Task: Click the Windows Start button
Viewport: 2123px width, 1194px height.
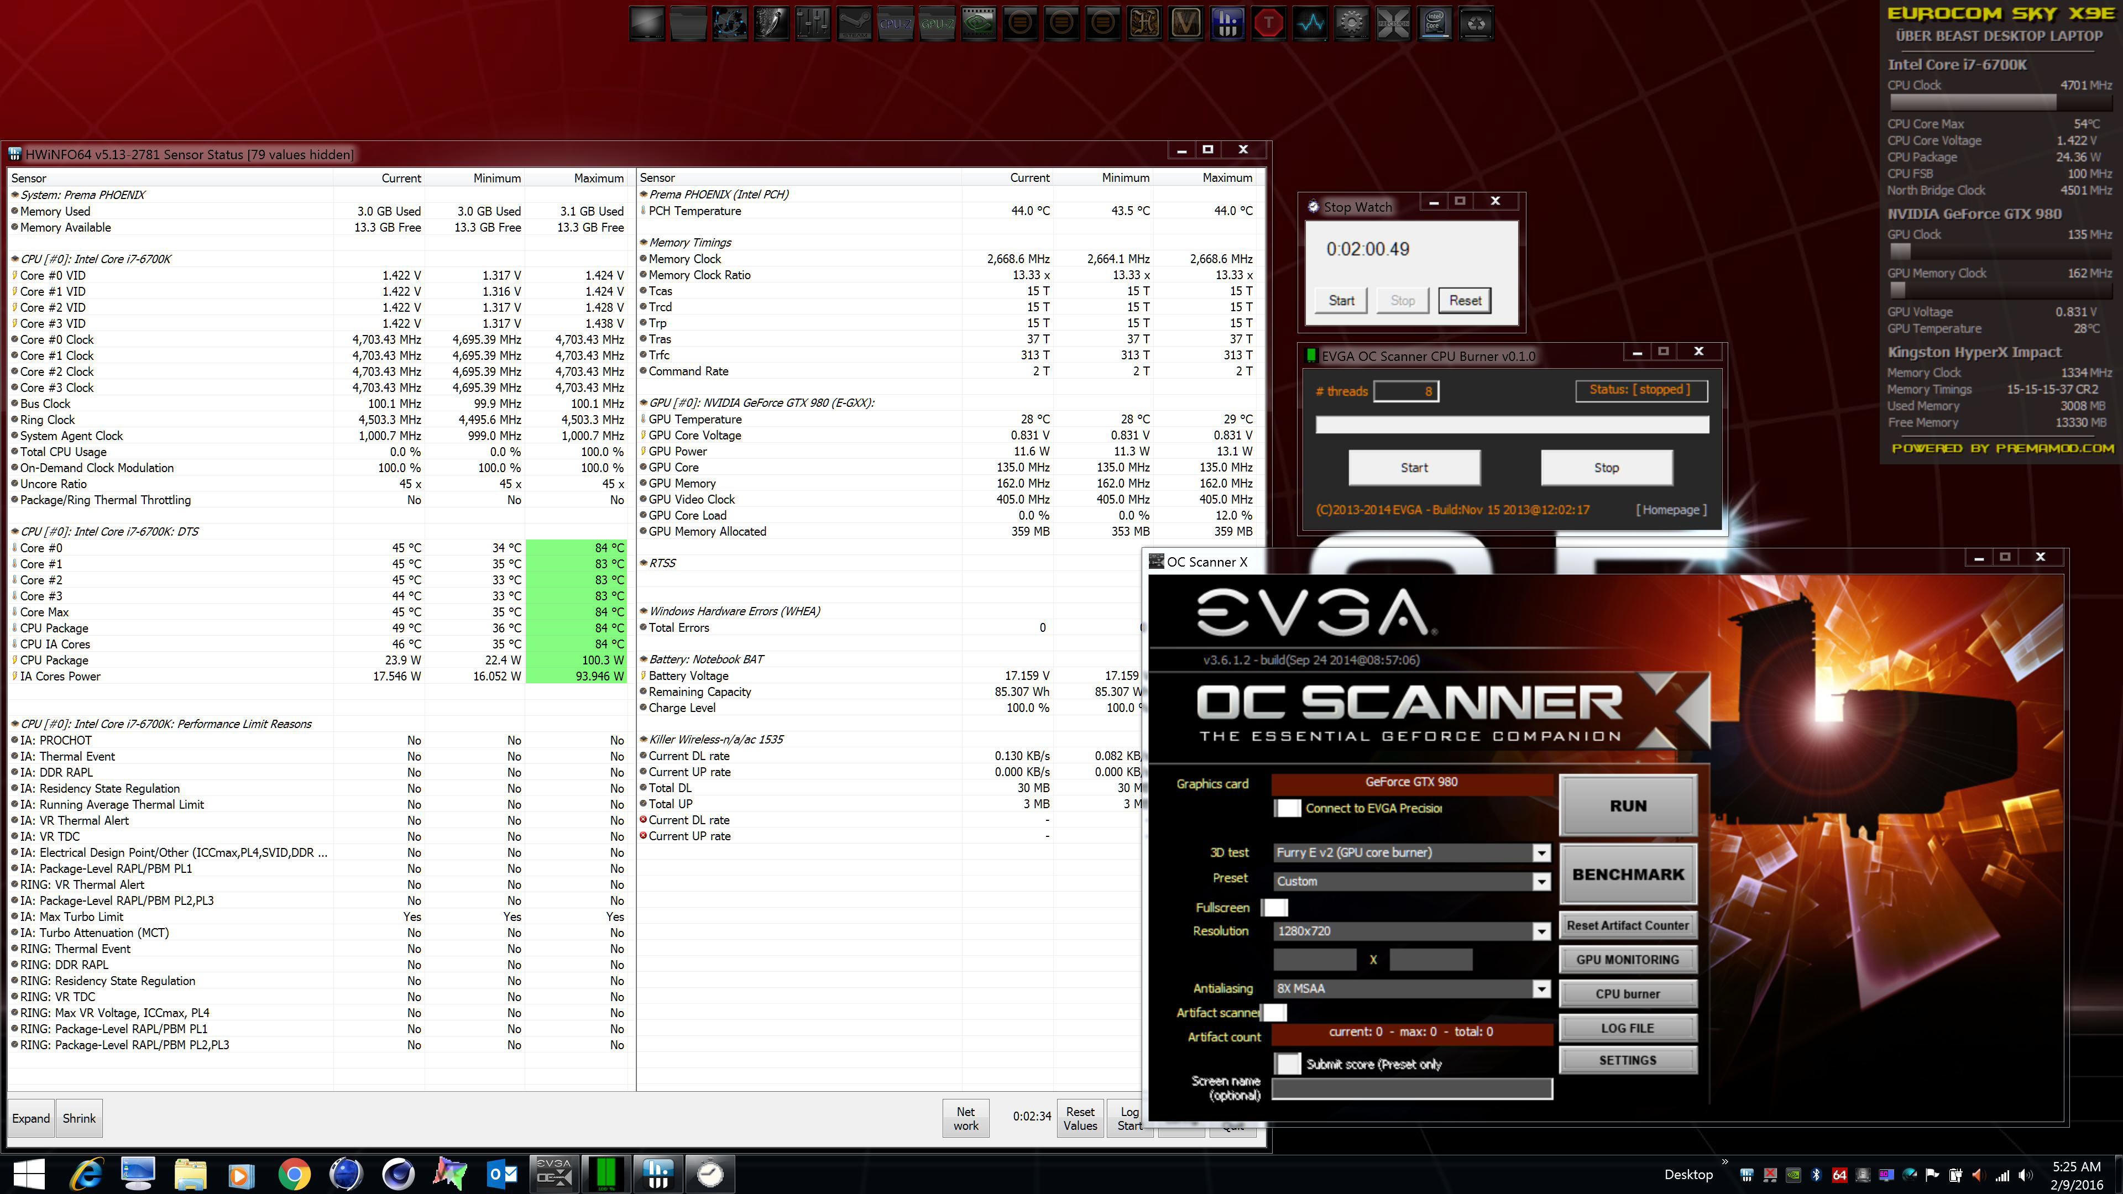Action: coord(28,1174)
